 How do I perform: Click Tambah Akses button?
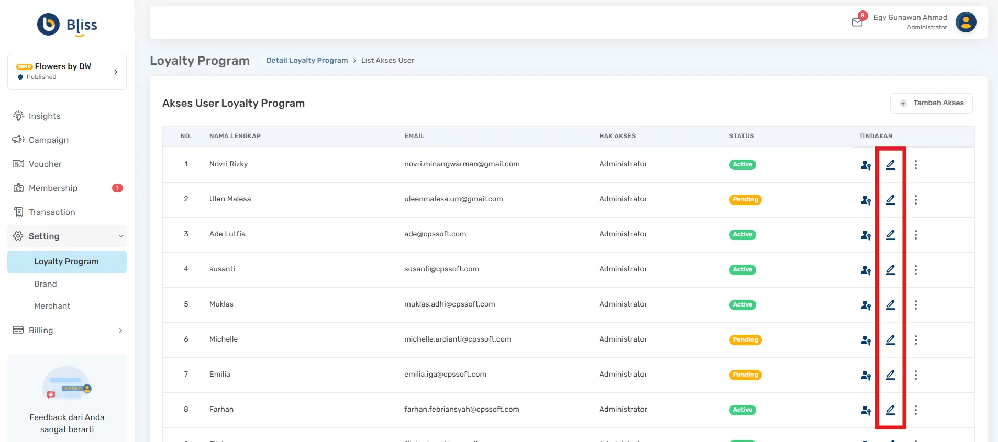[x=931, y=103]
